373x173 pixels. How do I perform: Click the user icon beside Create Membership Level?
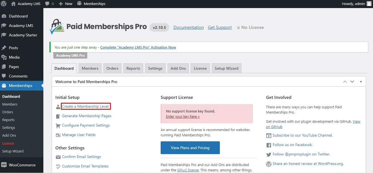(58, 107)
